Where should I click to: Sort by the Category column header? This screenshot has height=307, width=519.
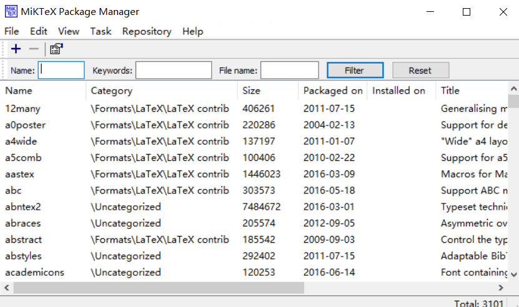point(162,90)
